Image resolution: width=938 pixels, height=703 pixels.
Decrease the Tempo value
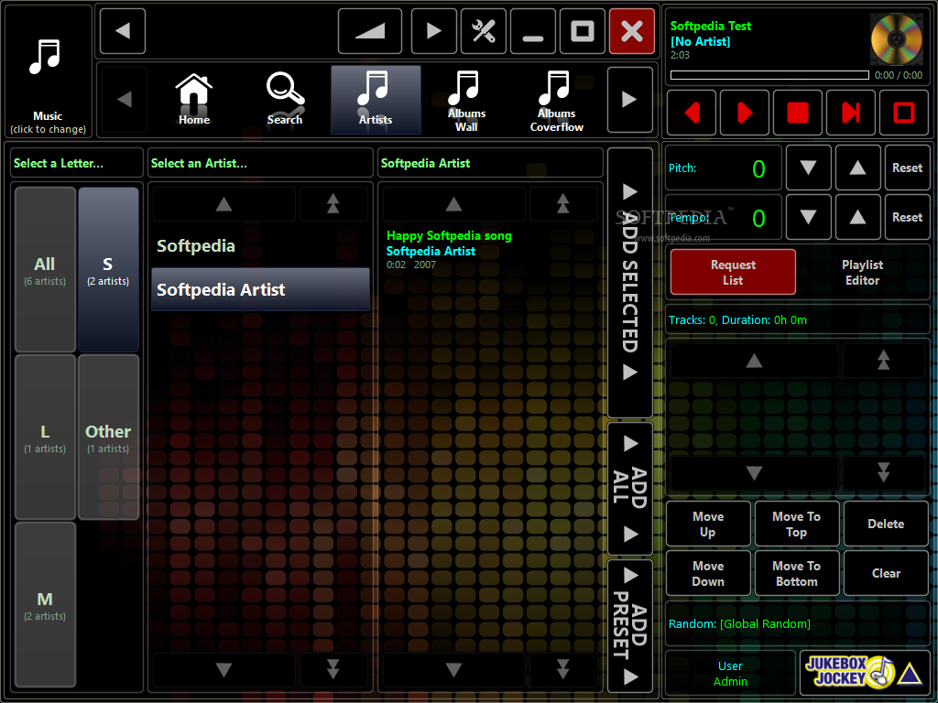[808, 217]
